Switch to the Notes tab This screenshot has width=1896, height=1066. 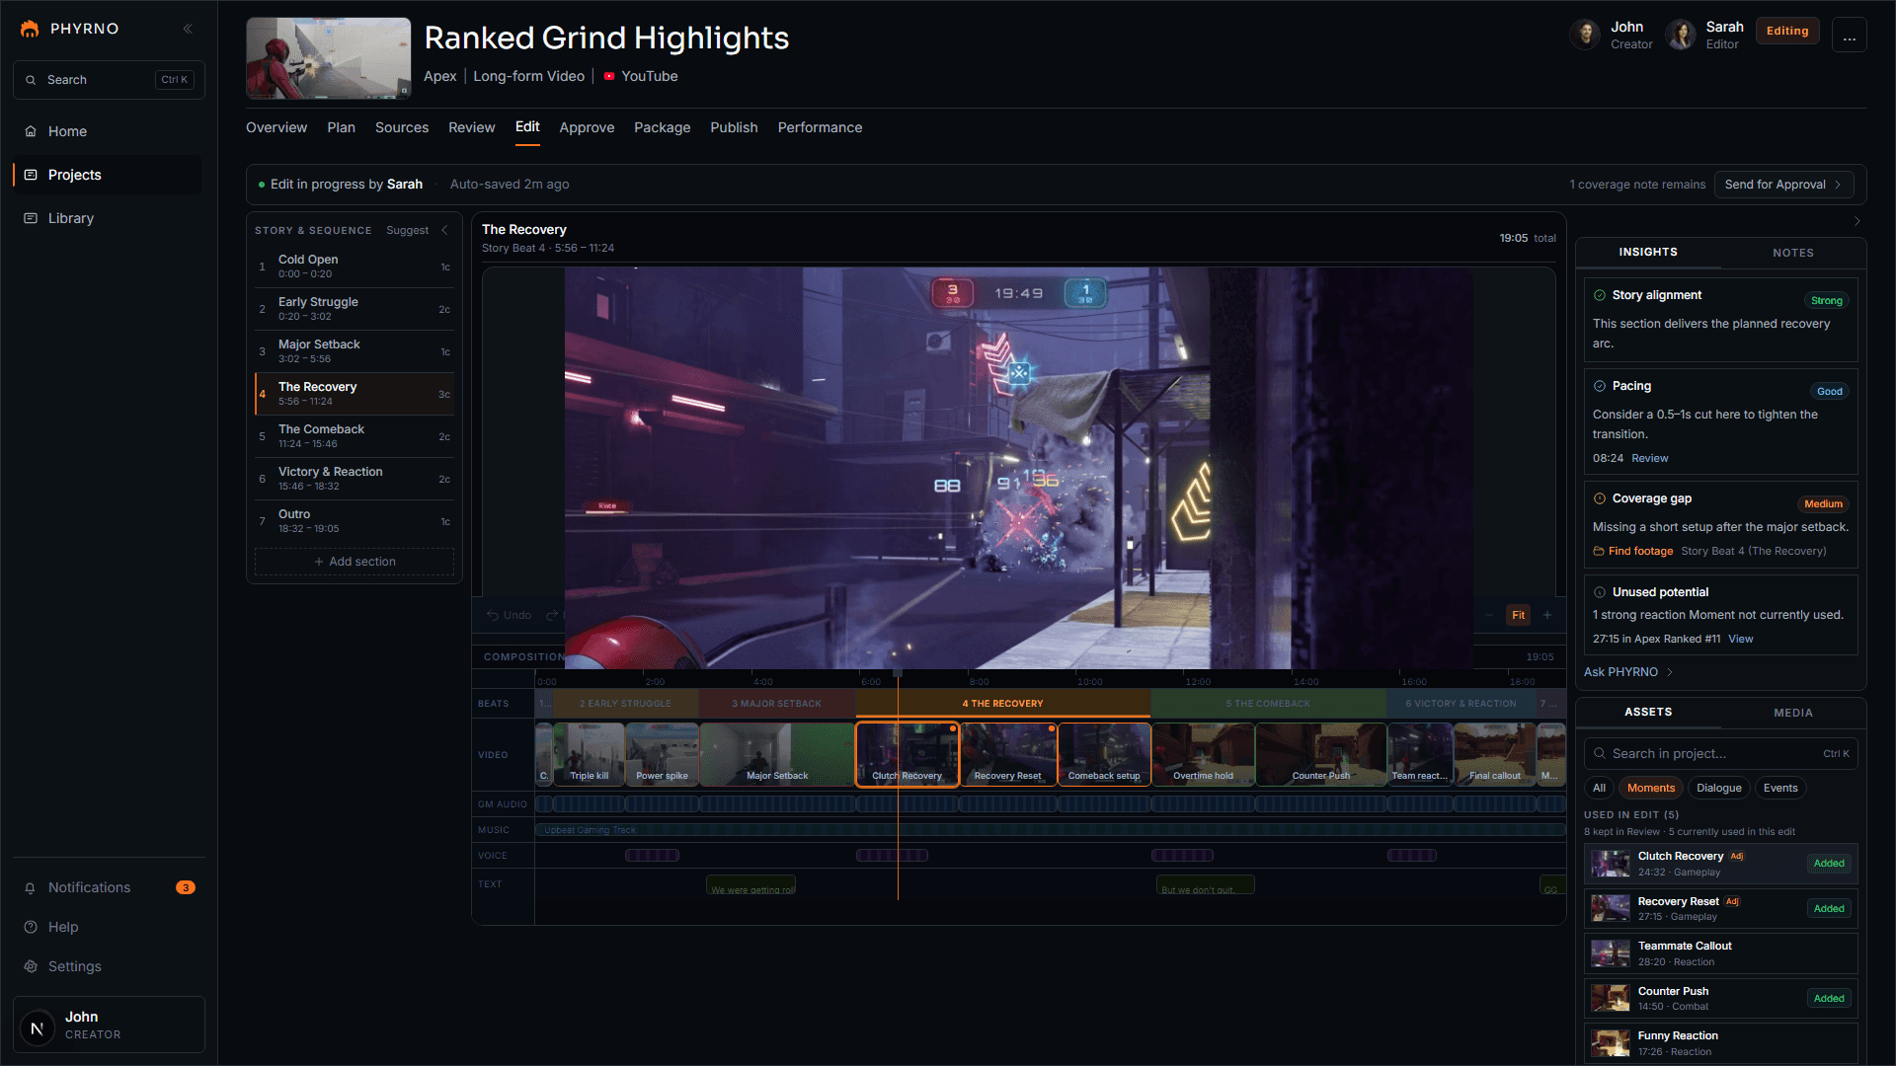pos(1793,253)
